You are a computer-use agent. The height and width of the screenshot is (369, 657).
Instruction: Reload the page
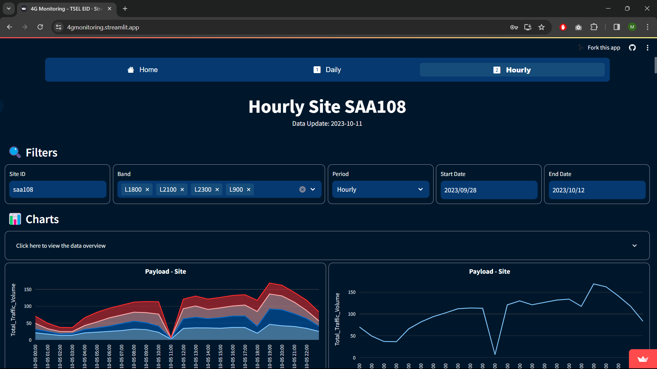point(40,27)
